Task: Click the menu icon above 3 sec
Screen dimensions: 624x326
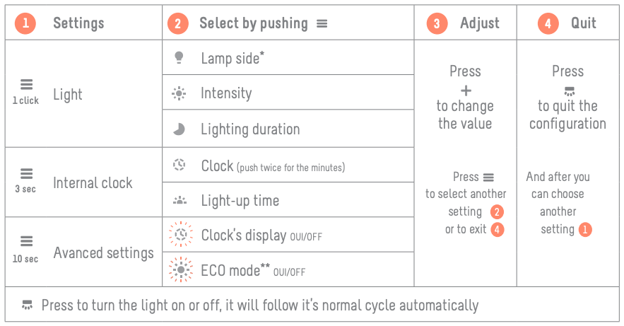Action: (27, 173)
